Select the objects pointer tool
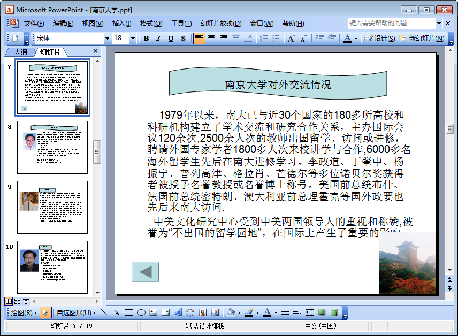The image size is (458, 336). click(x=45, y=312)
